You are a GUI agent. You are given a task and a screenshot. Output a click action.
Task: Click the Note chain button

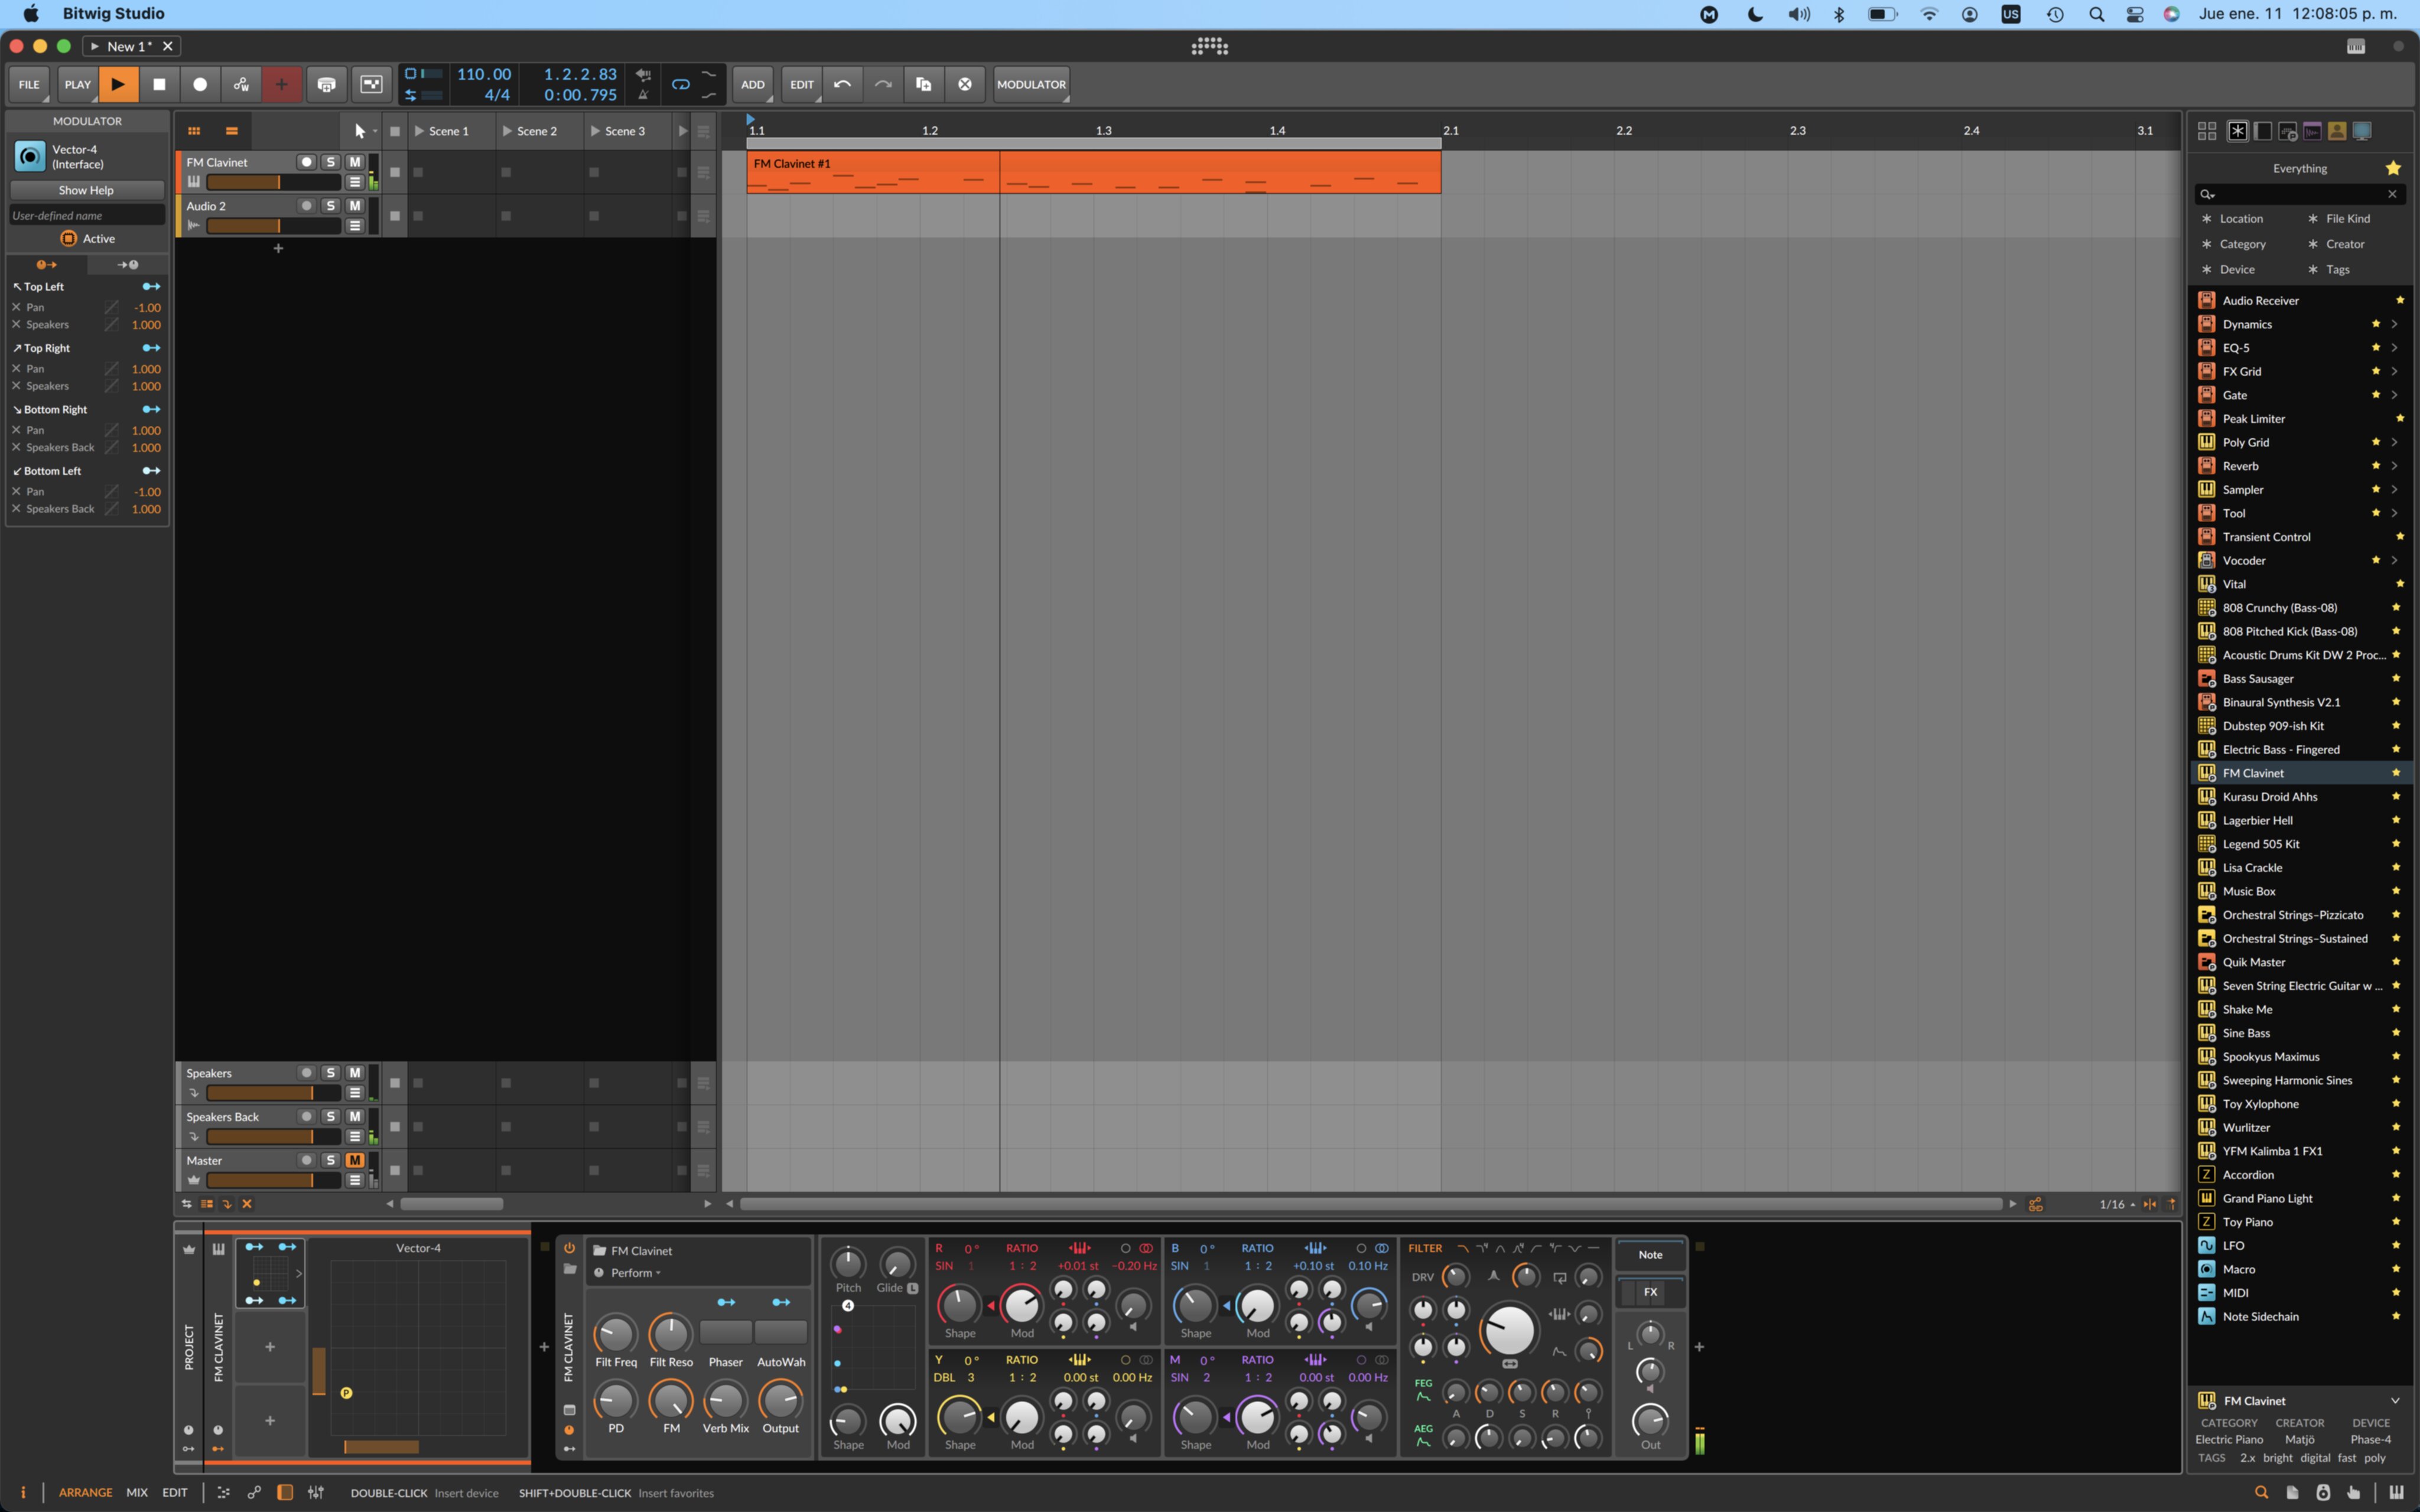1650,1255
